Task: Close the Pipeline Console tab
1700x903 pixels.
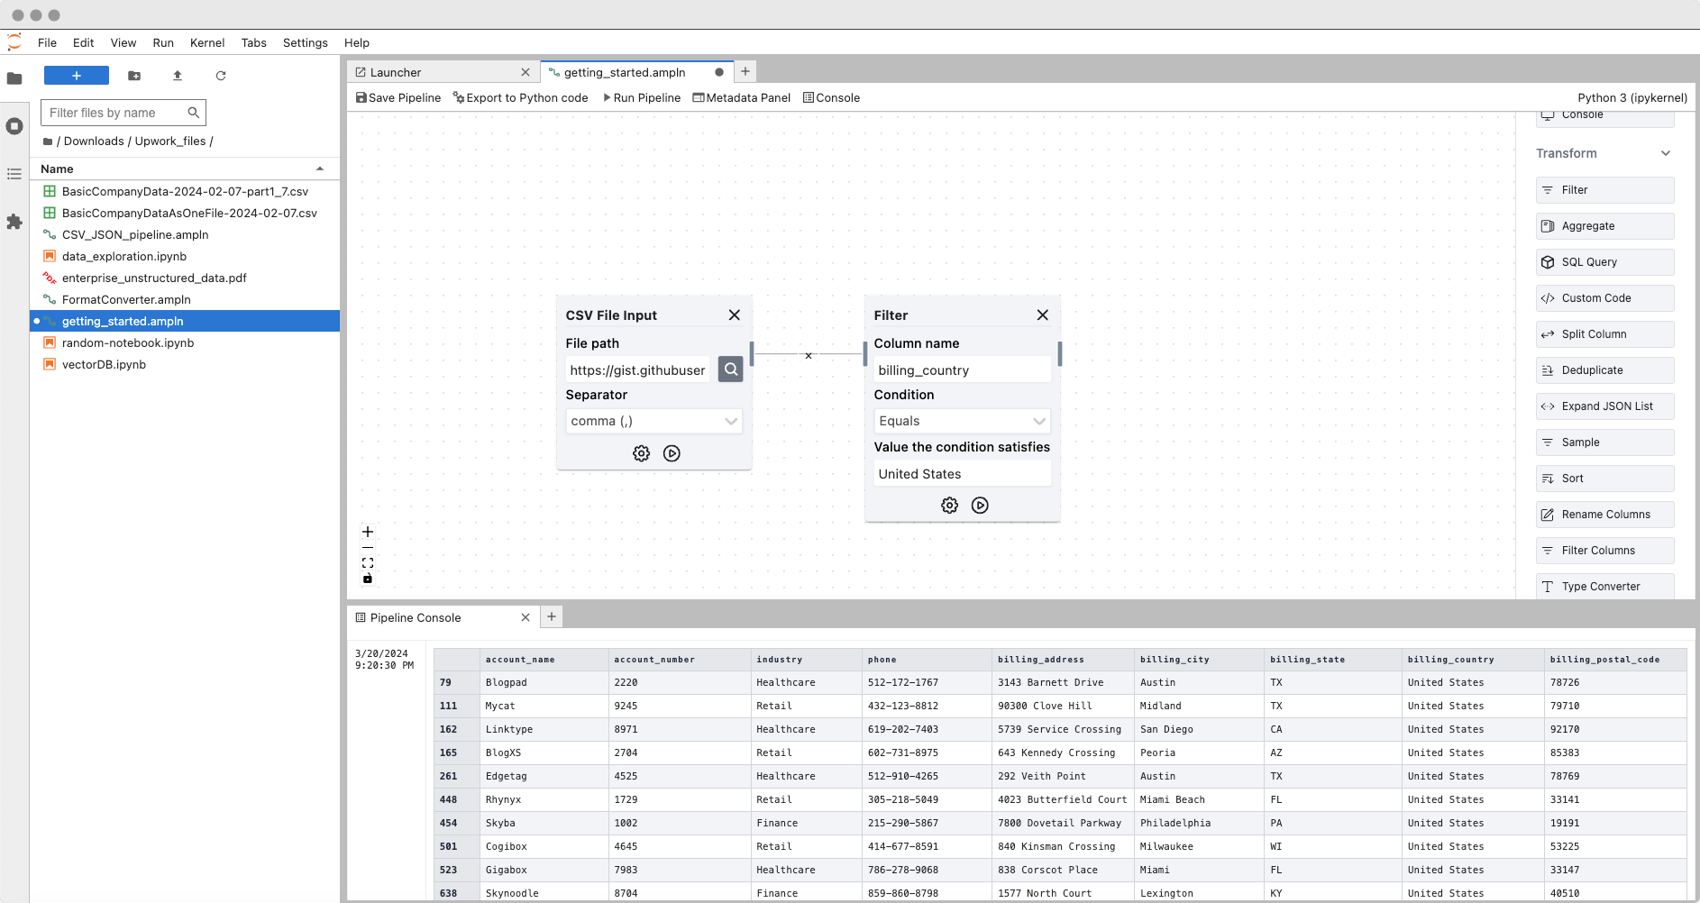Action: [x=526, y=617]
